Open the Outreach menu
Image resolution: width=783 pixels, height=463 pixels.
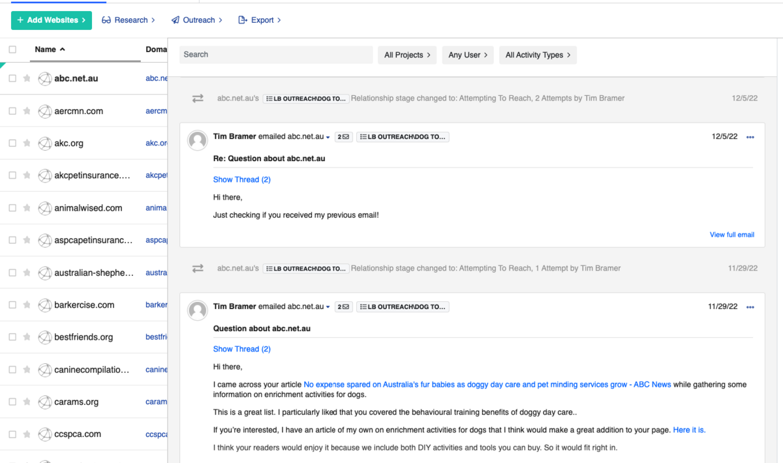point(197,20)
